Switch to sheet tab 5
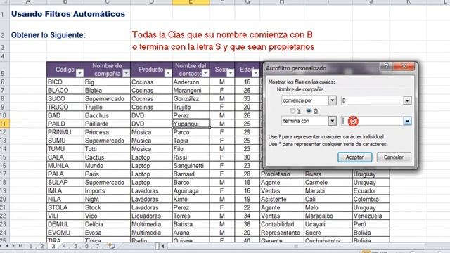 pos(75,246)
